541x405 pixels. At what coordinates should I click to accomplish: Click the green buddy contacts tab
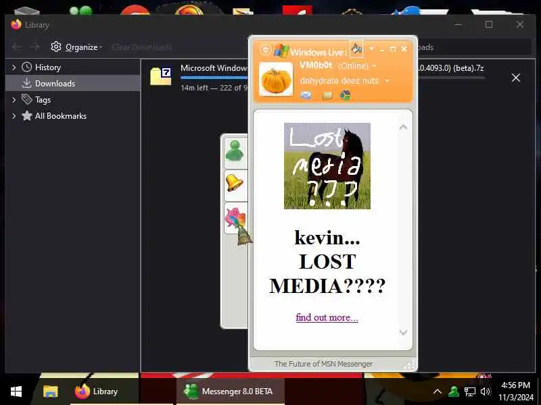[235, 151]
